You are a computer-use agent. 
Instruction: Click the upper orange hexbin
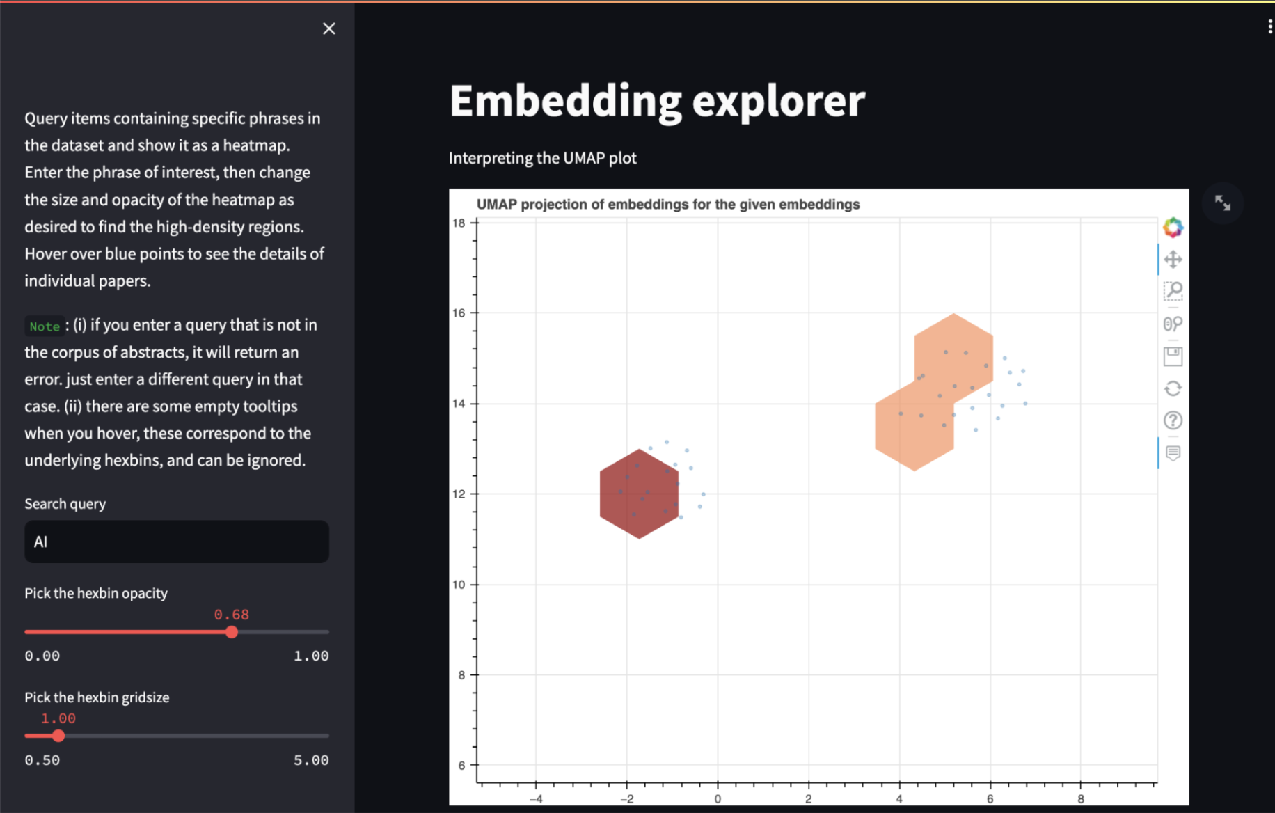tap(953, 358)
